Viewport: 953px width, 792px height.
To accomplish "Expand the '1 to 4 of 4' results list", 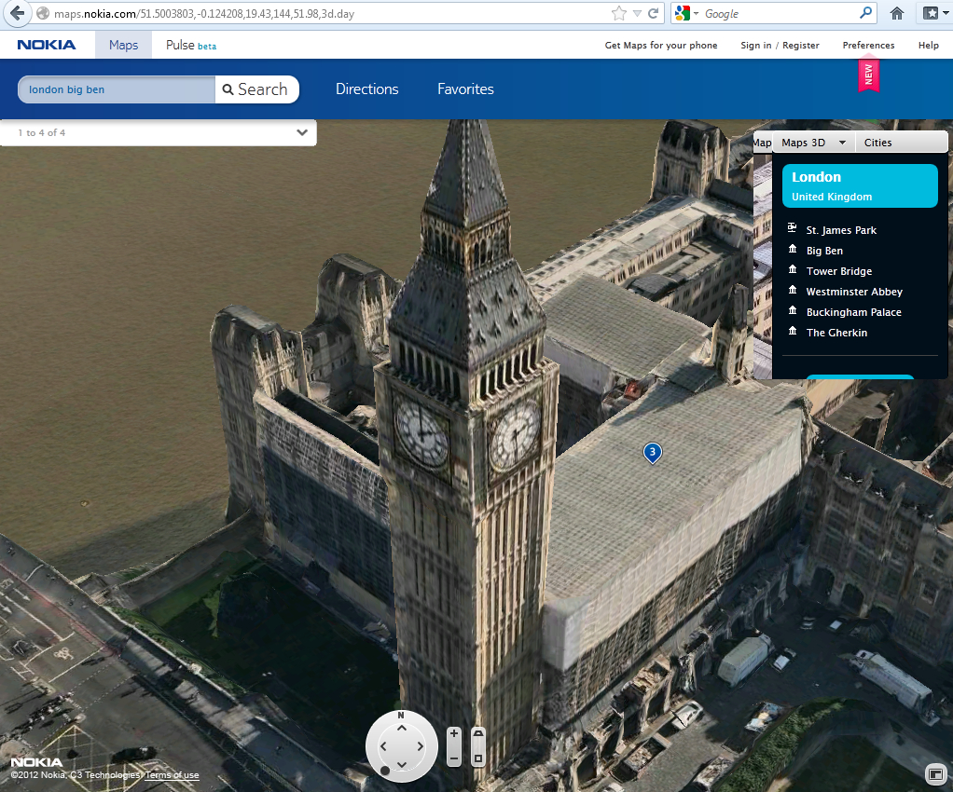I will (x=302, y=132).
